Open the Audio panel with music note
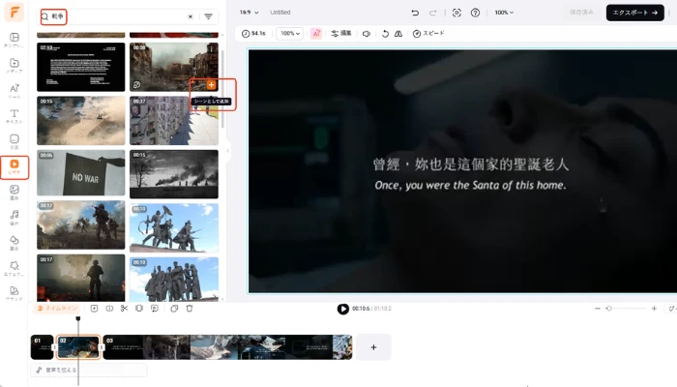 click(15, 218)
